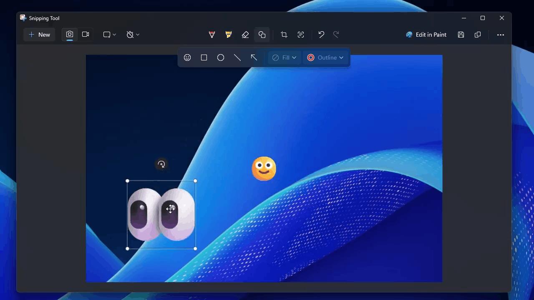The image size is (534, 300).
Task: Click the eyes emoji on canvas
Action: click(x=161, y=215)
